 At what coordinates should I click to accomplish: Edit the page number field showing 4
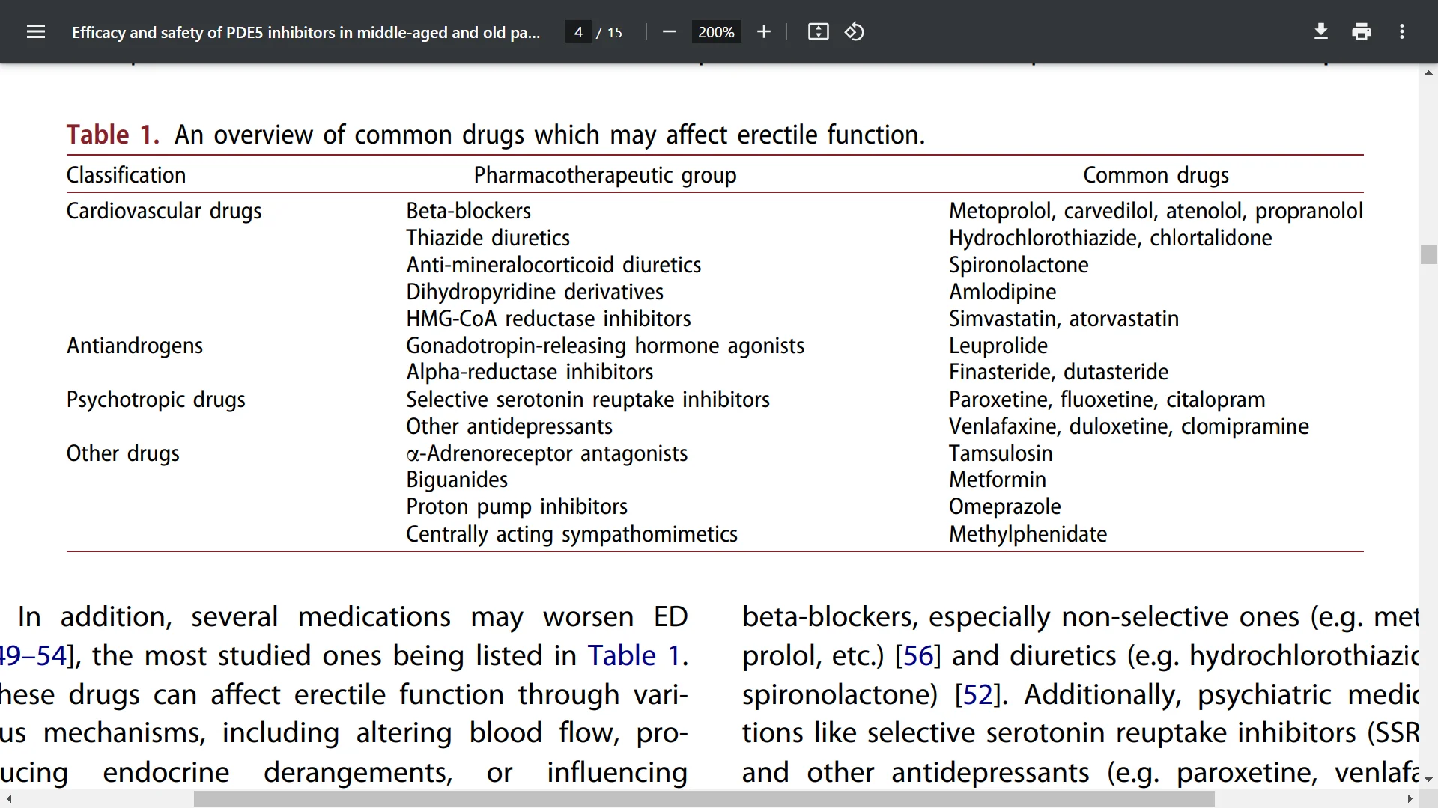(x=578, y=32)
